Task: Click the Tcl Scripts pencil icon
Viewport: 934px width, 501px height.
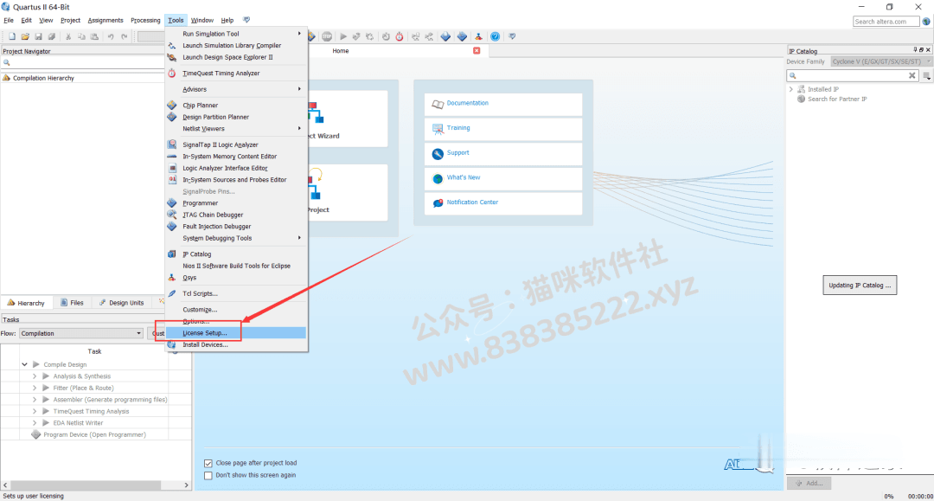Action: [x=171, y=293]
